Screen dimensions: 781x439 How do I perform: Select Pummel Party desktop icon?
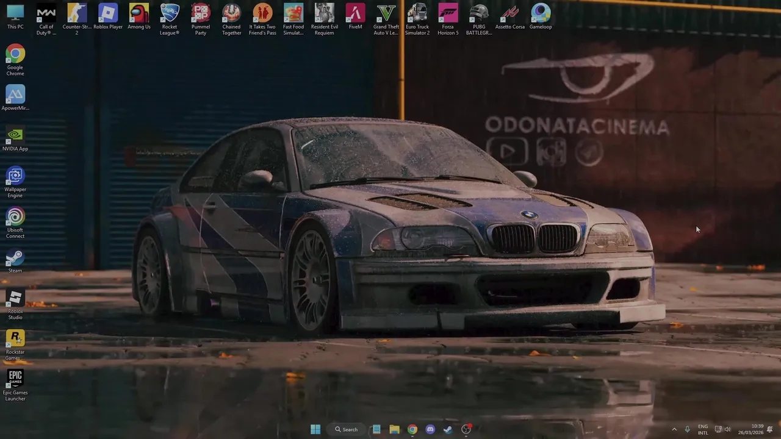[x=201, y=19]
